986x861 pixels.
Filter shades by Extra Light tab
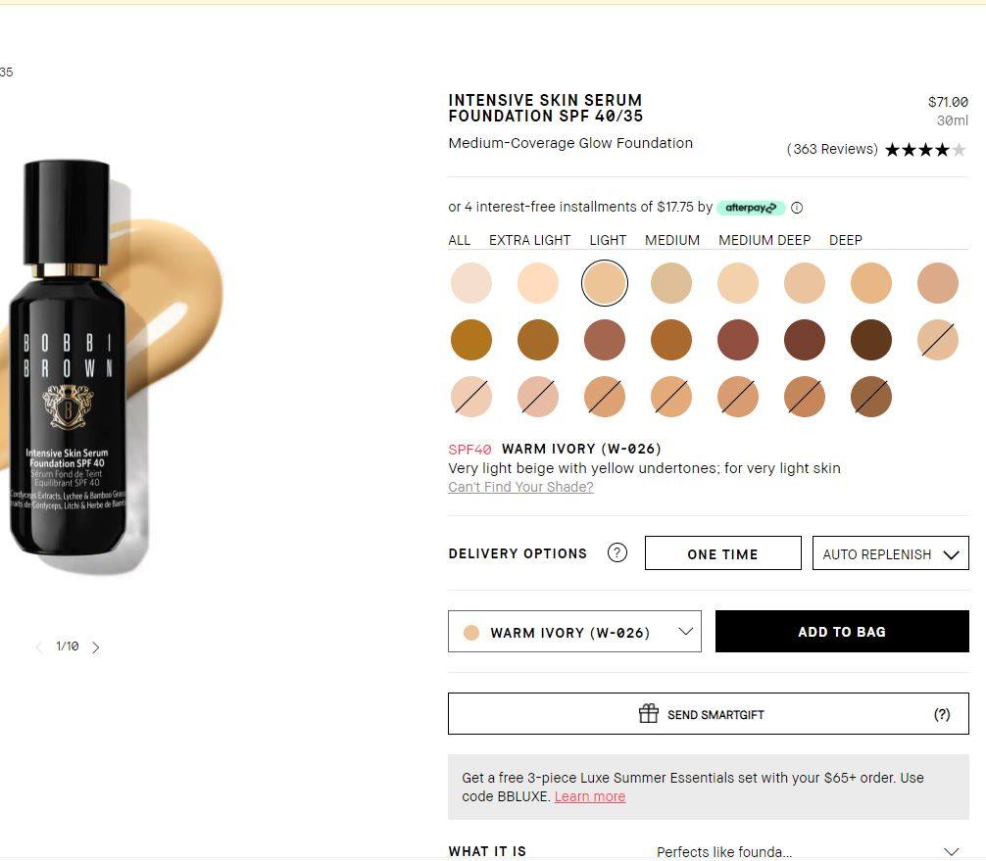(x=529, y=240)
